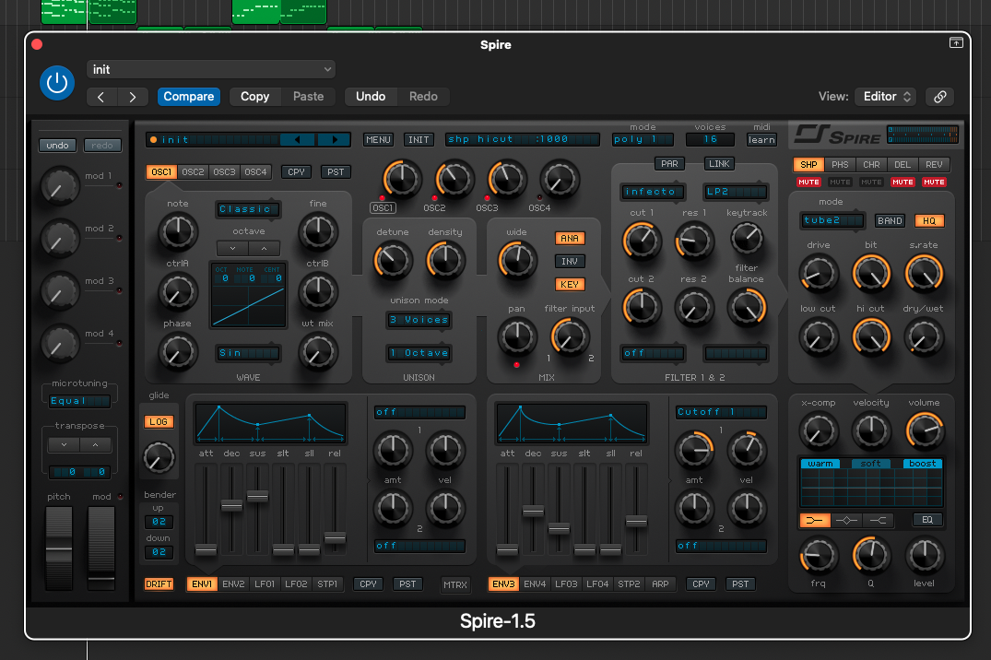Enable the warm mode button
This screenshot has width=991, height=660.
point(820,464)
